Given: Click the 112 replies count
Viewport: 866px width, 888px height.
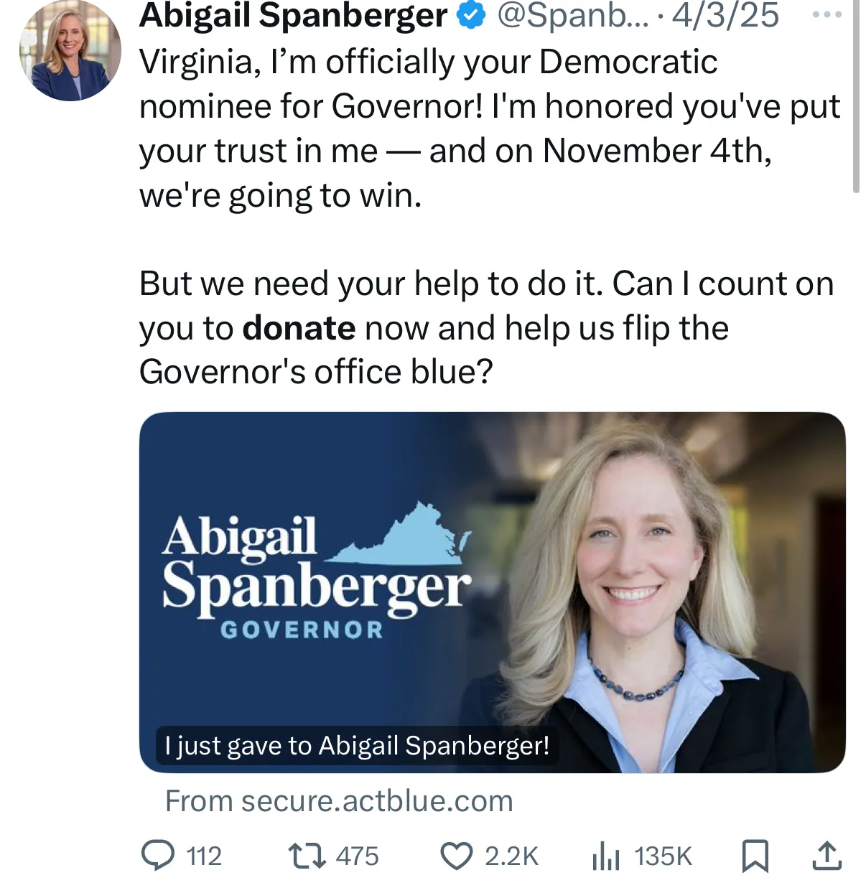Looking at the screenshot, I should 204,856.
